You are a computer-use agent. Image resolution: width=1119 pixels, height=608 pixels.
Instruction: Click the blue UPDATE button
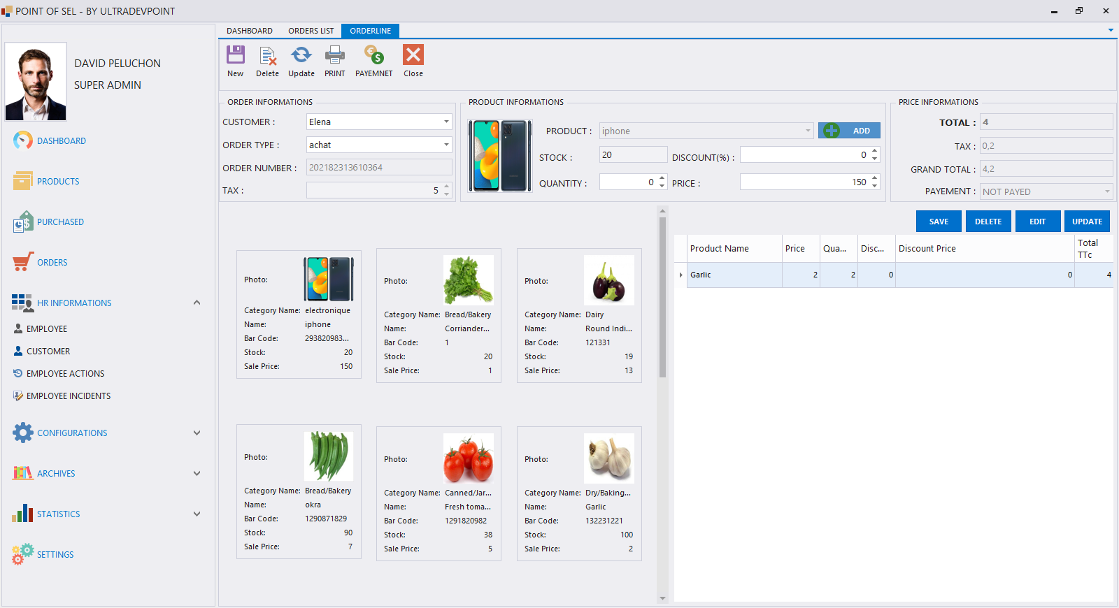tap(1087, 221)
